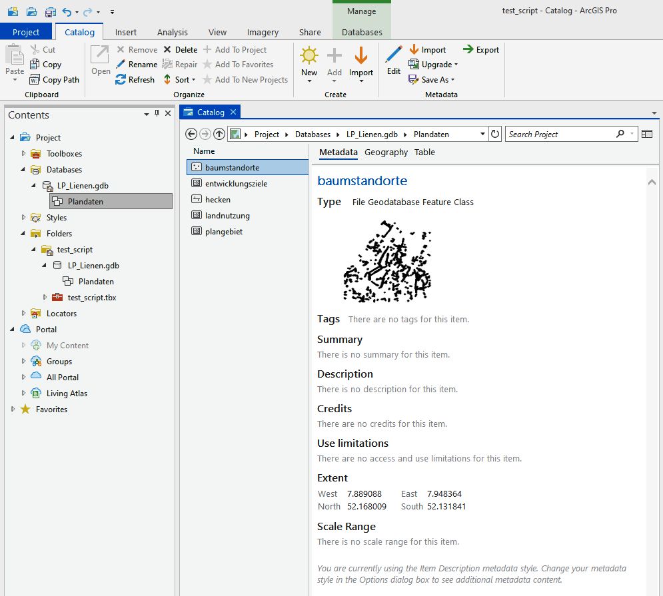Click the Import metadata button
Image resolution: width=663 pixels, height=596 pixels.
click(x=427, y=50)
